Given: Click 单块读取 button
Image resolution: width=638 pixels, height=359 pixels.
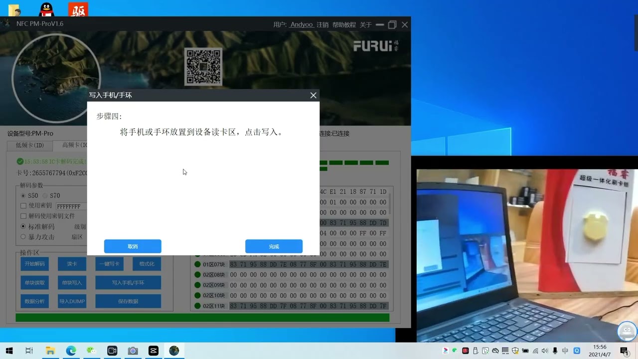Looking at the screenshot, I should point(34,282).
